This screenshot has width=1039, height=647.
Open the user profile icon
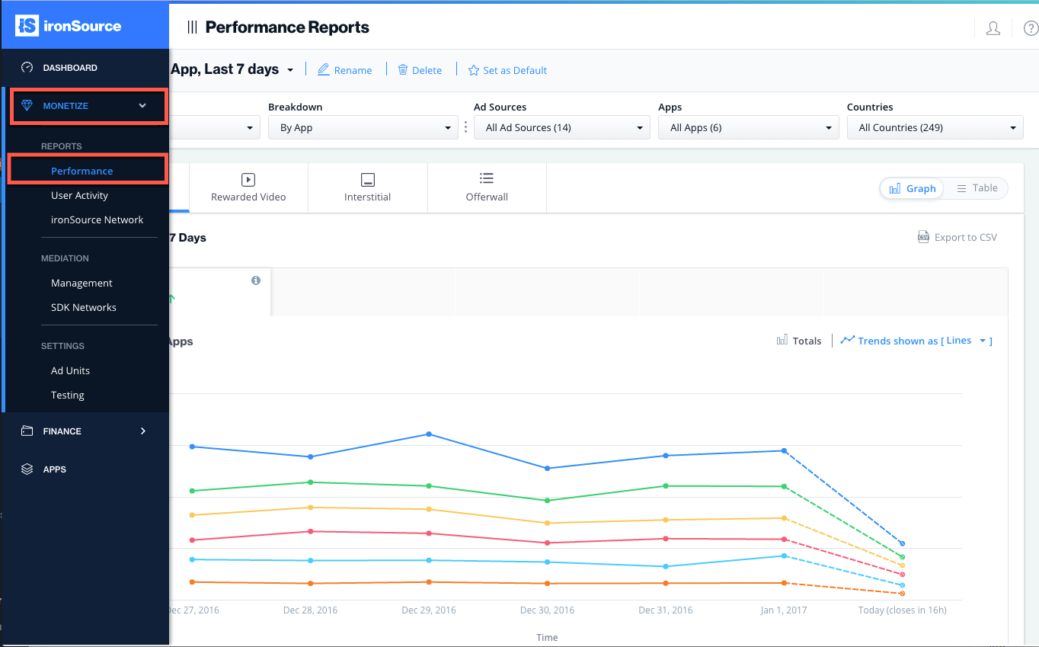993,27
